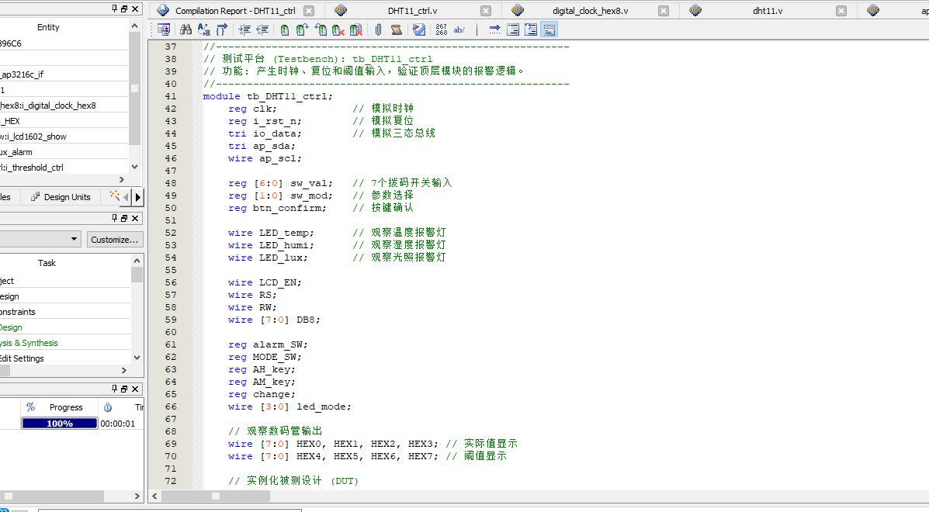Place cursor on 'module tb_DHT11_ctrl;' line
This screenshot has height=512, width=929.
[268, 96]
